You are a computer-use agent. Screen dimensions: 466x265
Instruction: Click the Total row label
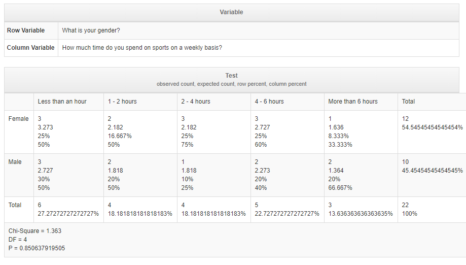19,210
